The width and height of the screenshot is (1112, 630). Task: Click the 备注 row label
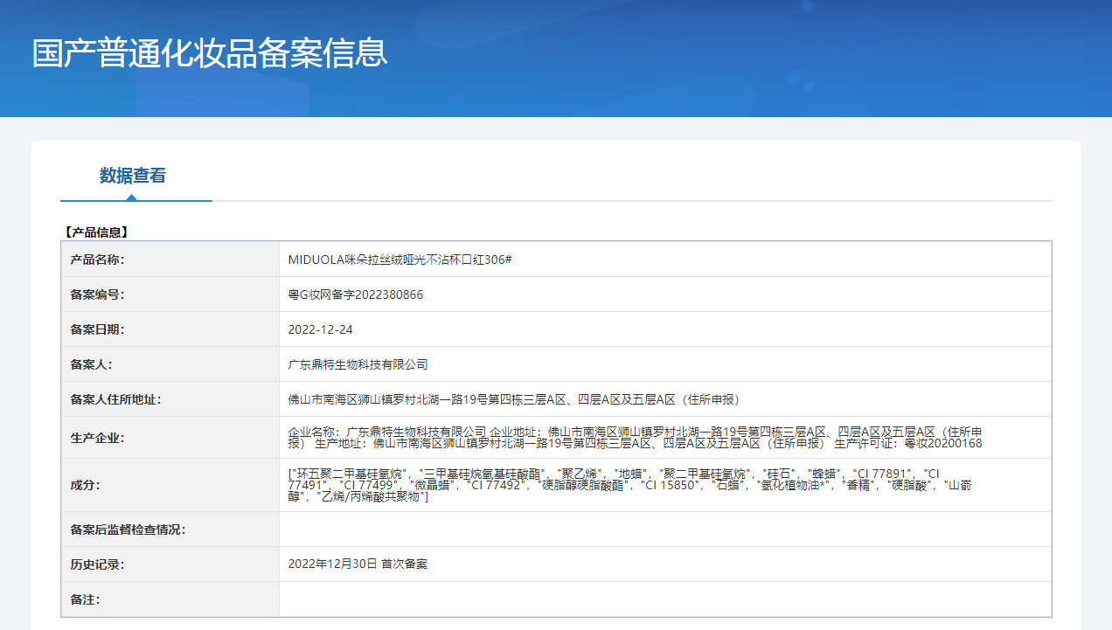tap(86, 599)
